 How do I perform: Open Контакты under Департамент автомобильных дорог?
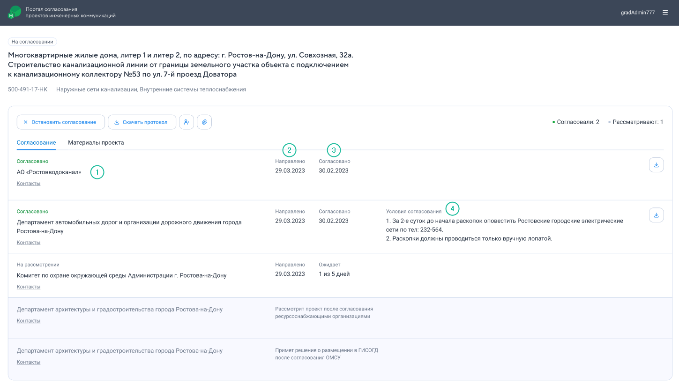(29, 243)
